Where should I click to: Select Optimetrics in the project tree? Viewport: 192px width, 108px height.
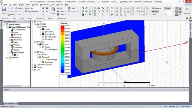[x=18, y=47]
